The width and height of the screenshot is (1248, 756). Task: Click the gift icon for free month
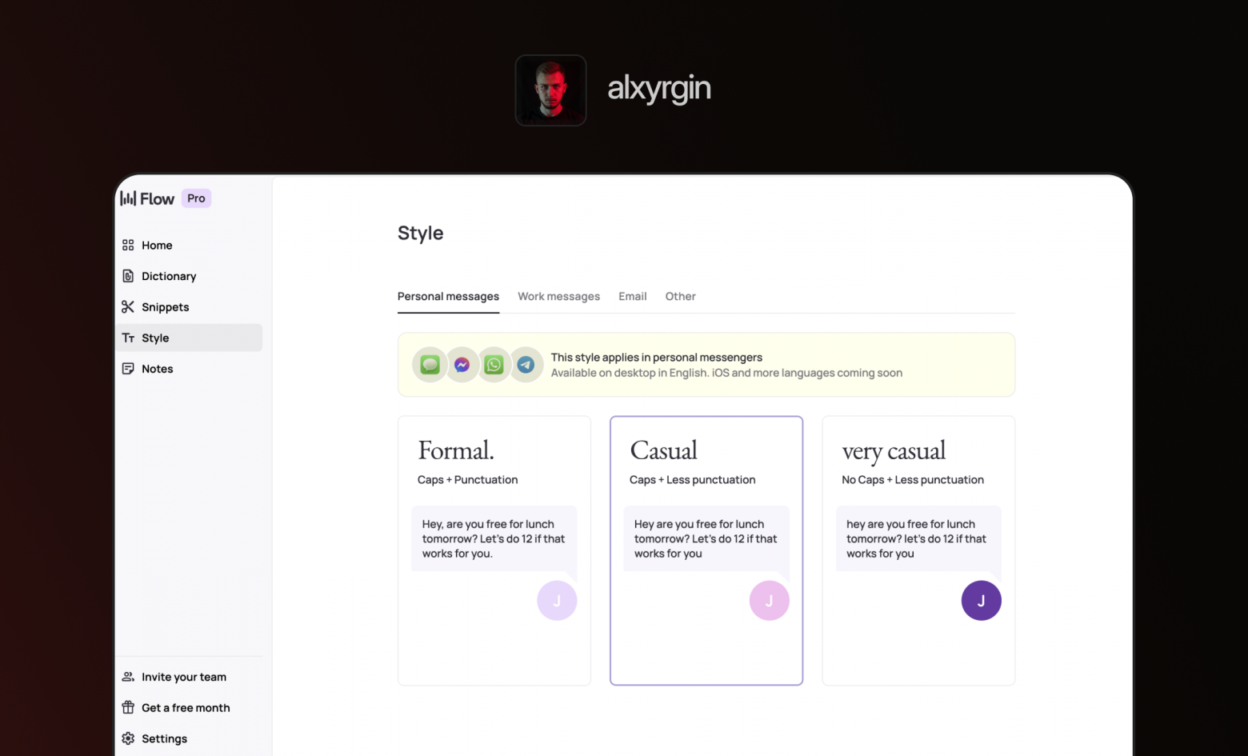[x=128, y=708]
